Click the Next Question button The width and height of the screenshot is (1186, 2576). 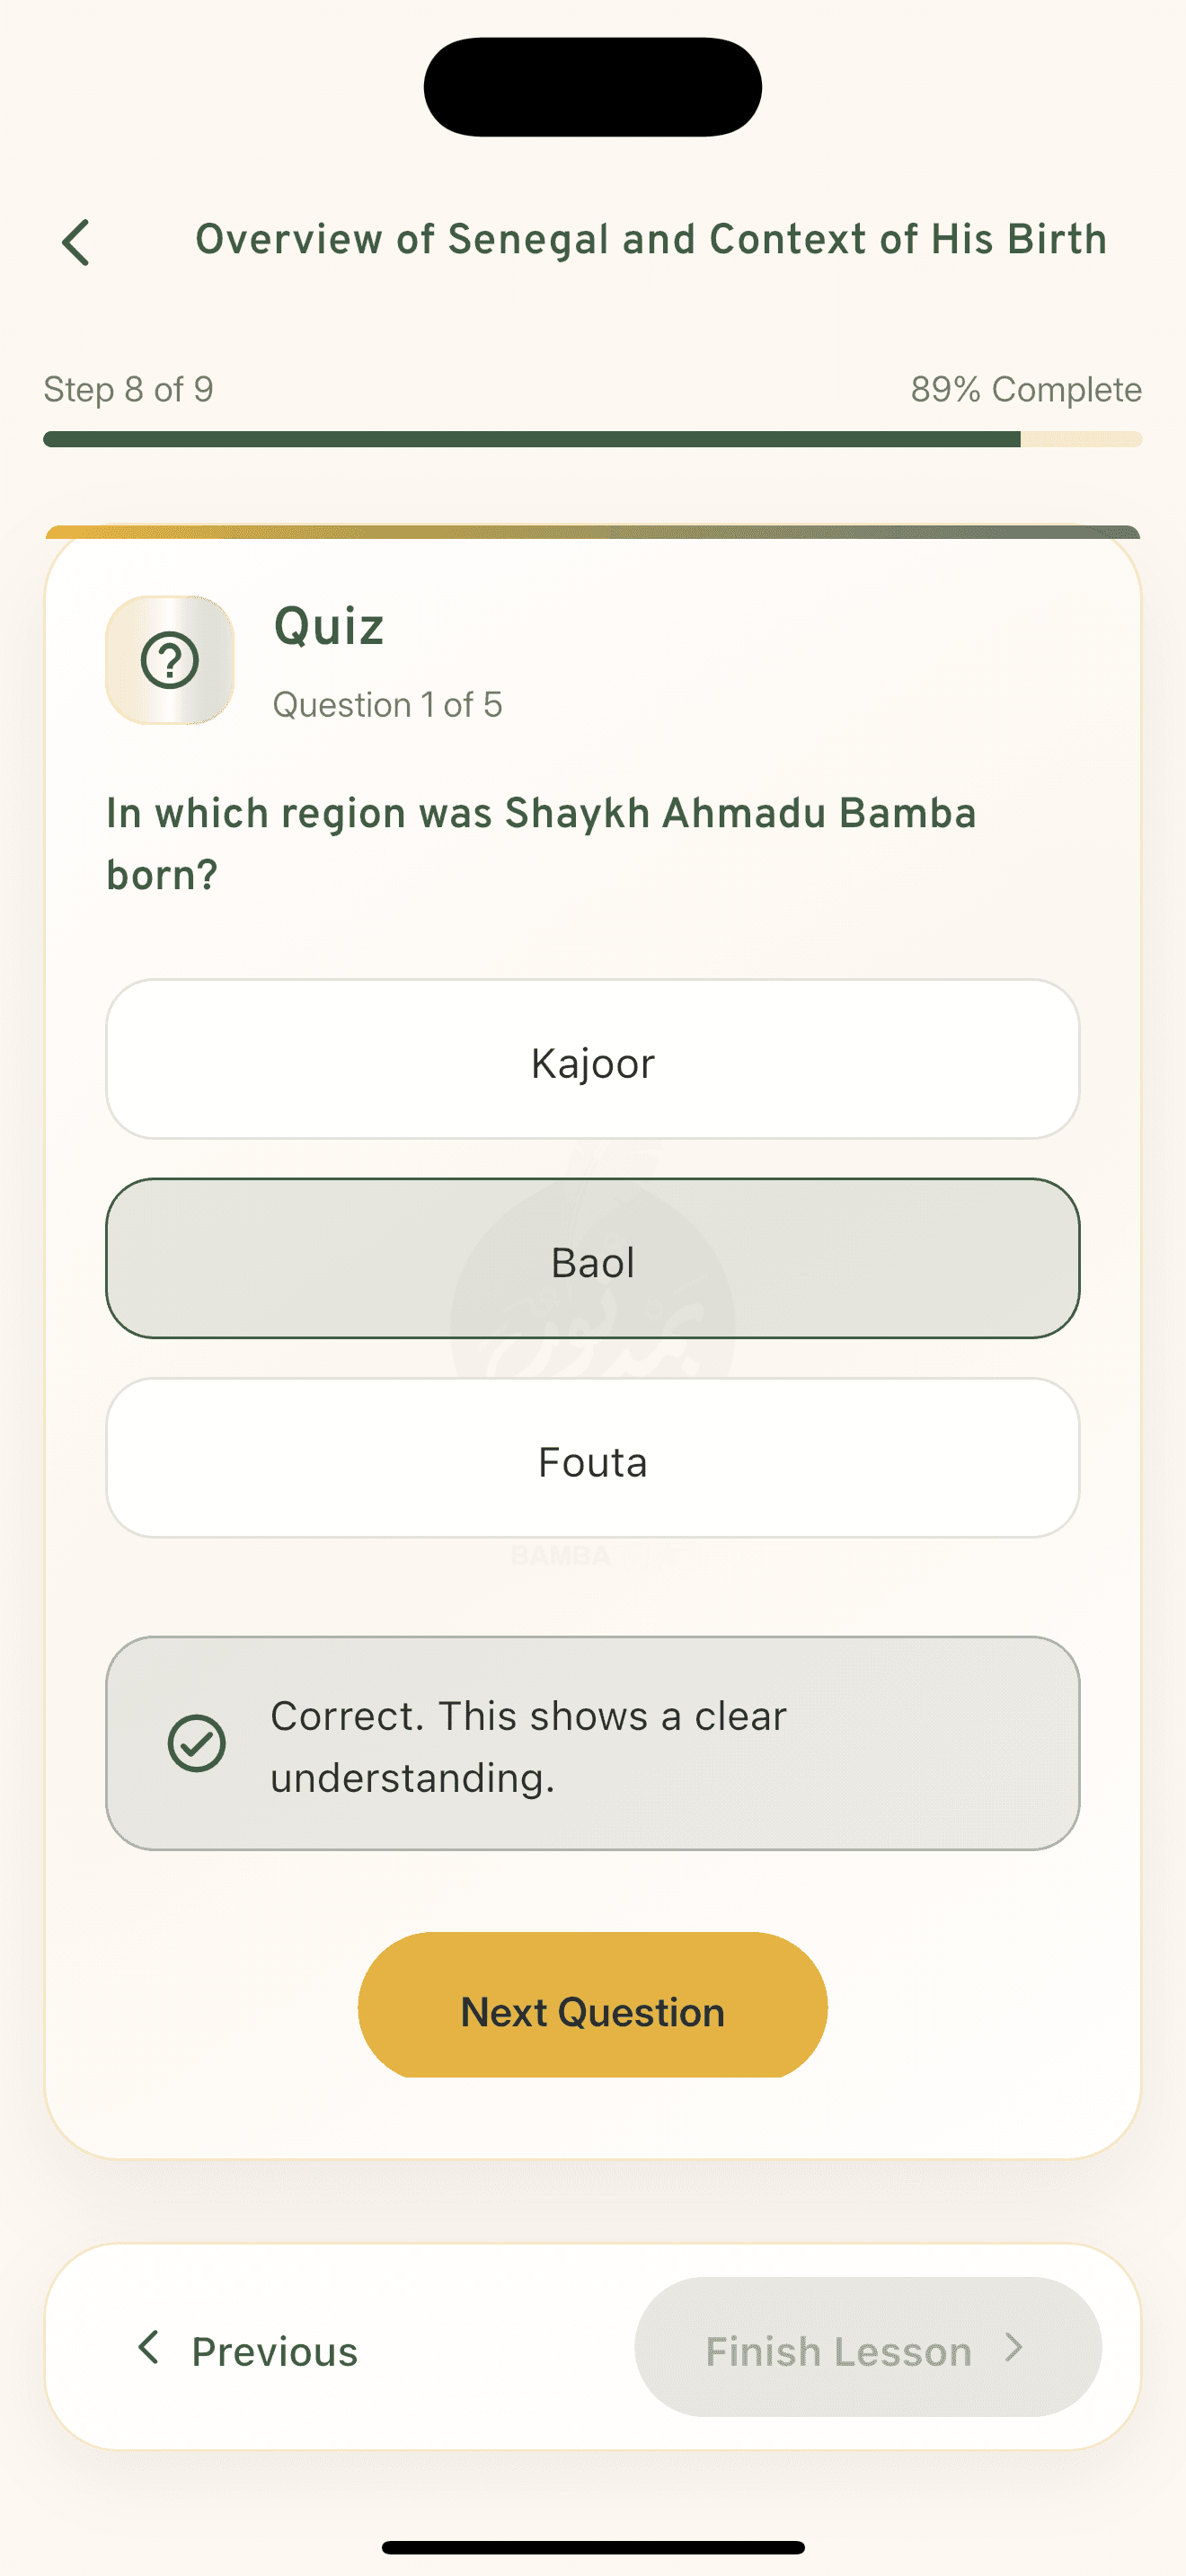592,2010
